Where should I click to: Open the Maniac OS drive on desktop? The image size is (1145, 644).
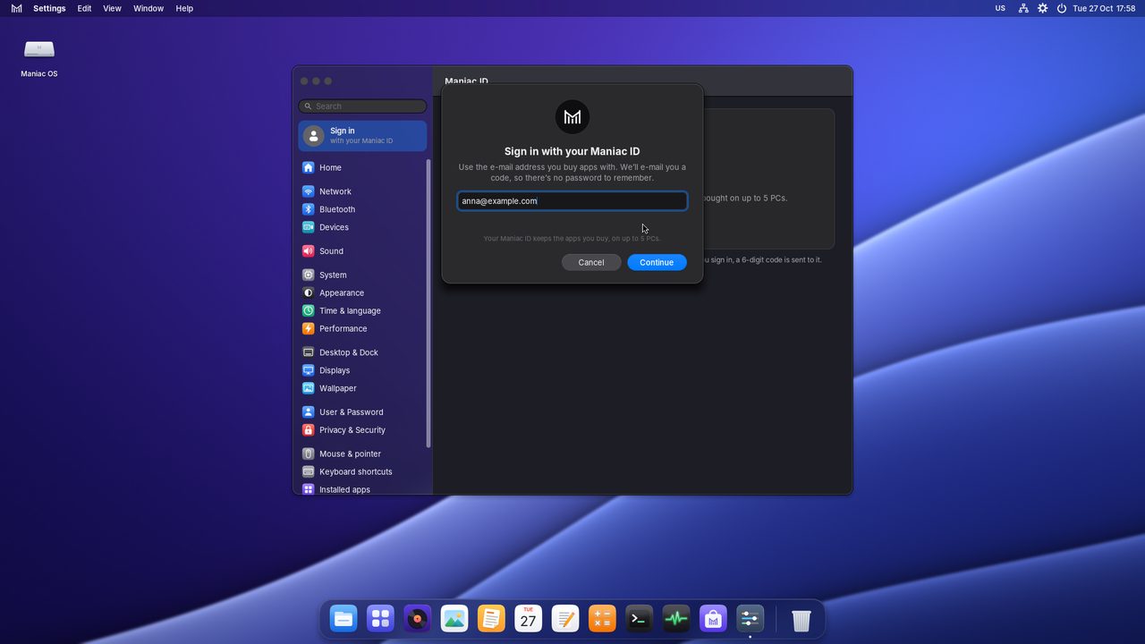39,57
